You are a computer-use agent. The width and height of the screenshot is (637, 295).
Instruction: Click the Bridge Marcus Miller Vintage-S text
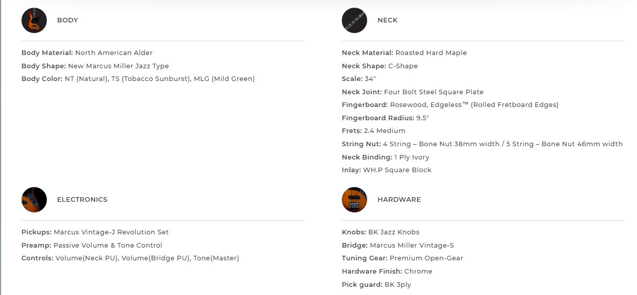[x=391, y=246]
